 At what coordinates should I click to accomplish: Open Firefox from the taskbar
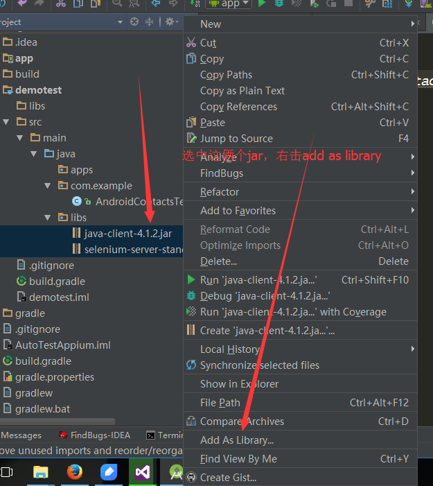[75, 472]
